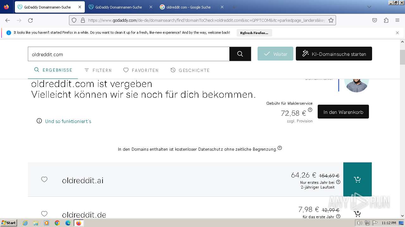Open Google Chrome from taskbar

(57, 223)
